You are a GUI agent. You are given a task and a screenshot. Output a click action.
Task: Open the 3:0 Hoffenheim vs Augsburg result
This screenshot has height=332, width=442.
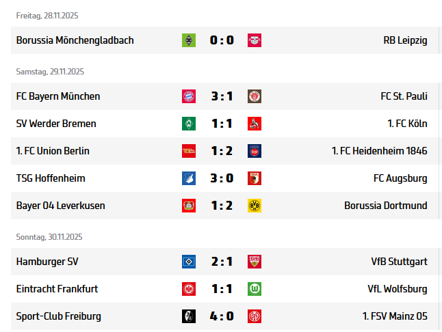(x=222, y=178)
